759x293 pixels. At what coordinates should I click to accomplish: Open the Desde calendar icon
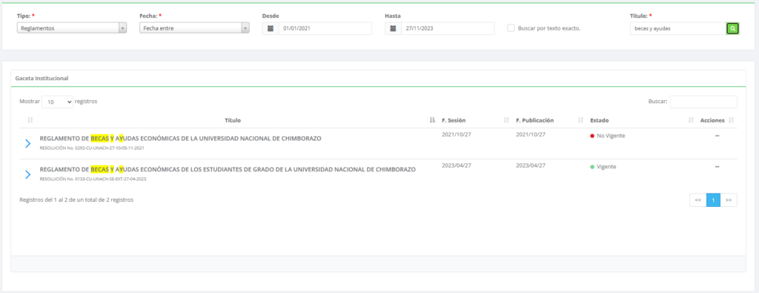pos(271,29)
